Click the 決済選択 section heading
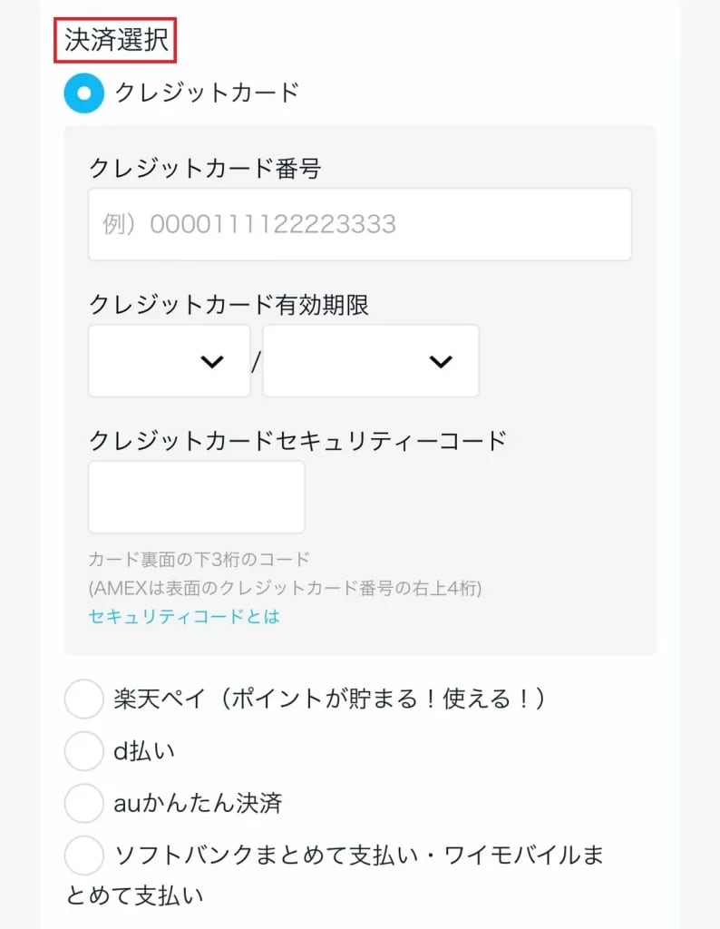Viewport: 720px width, 929px height. click(x=115, y=40)
